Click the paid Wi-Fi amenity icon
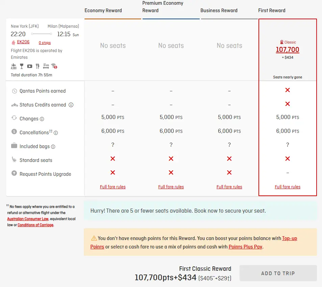The image size is (322, 287). tap(54, 66)
